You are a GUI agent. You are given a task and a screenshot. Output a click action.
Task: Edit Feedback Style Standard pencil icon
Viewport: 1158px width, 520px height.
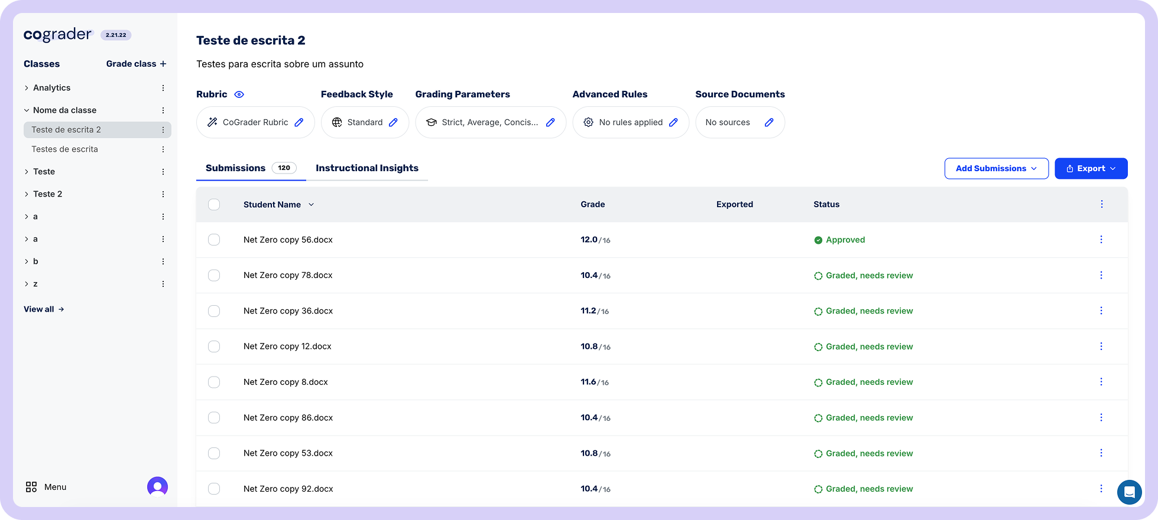[393, 122]
